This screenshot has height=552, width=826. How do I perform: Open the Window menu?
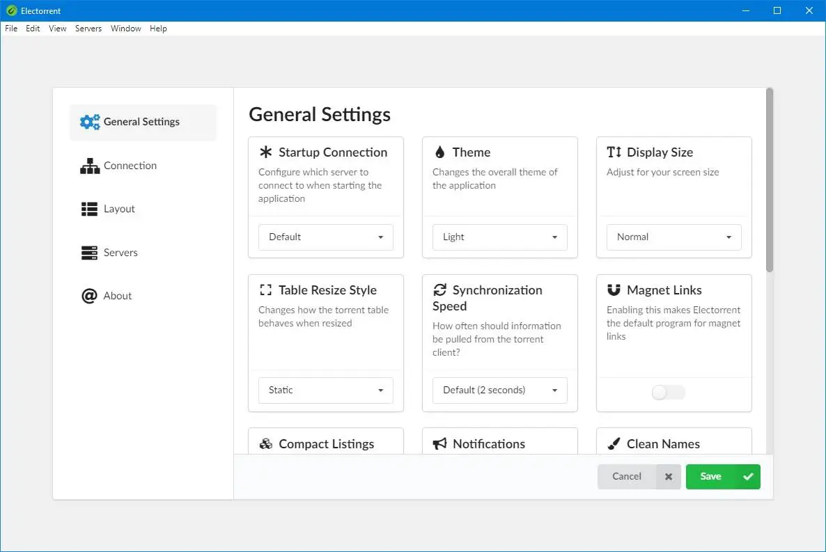point(126,29)
